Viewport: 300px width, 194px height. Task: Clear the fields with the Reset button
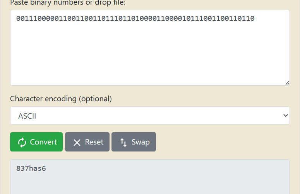tap(87, 142)
